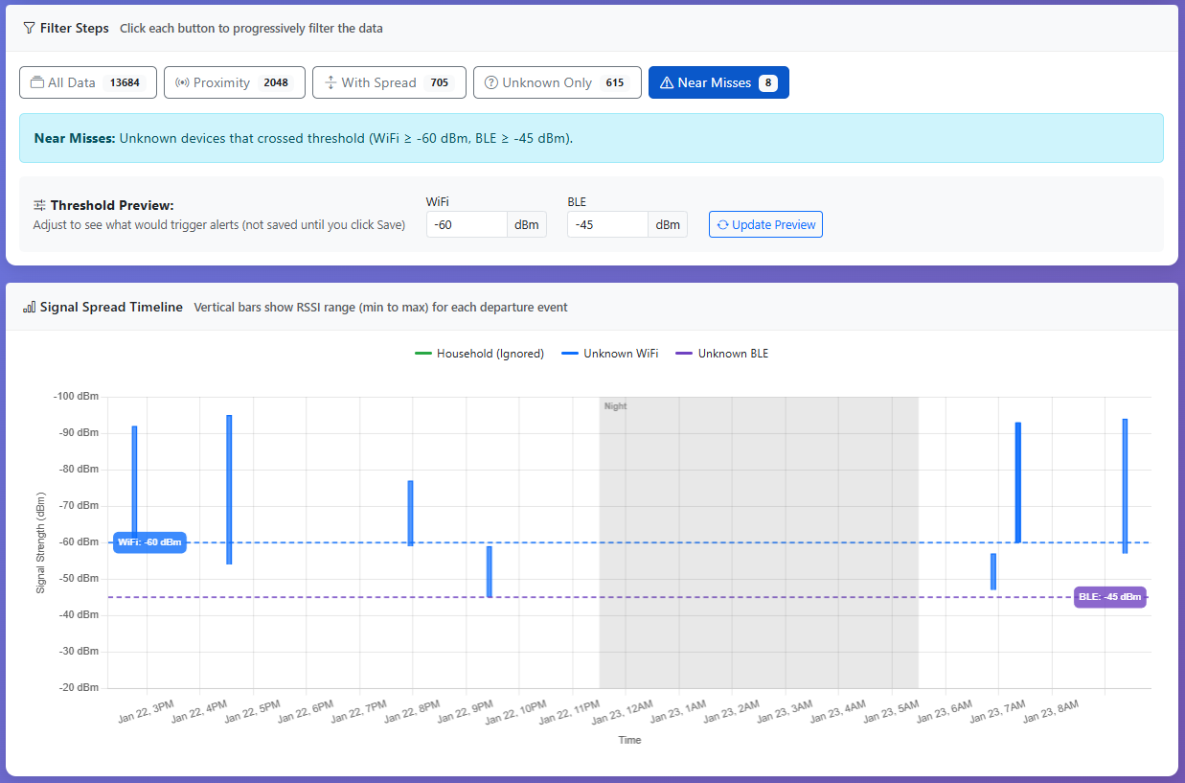Viewport: 1185px width, 783px height.
Task: Click the refresh icon in Update Preview
Action: [x=723, y=225]
